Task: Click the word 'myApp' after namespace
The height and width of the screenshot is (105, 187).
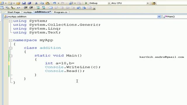Action: [46, 40]
